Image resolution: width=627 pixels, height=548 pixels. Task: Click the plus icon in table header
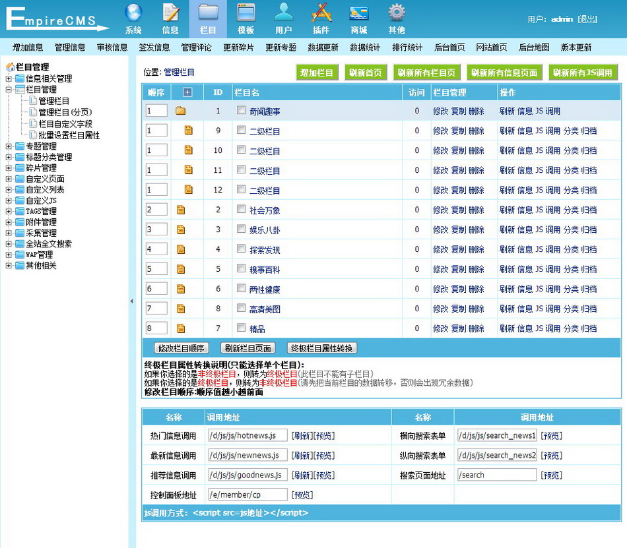187,92
